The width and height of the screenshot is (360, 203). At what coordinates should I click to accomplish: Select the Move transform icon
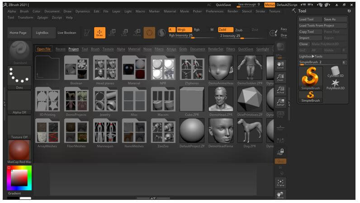(112, 32)
